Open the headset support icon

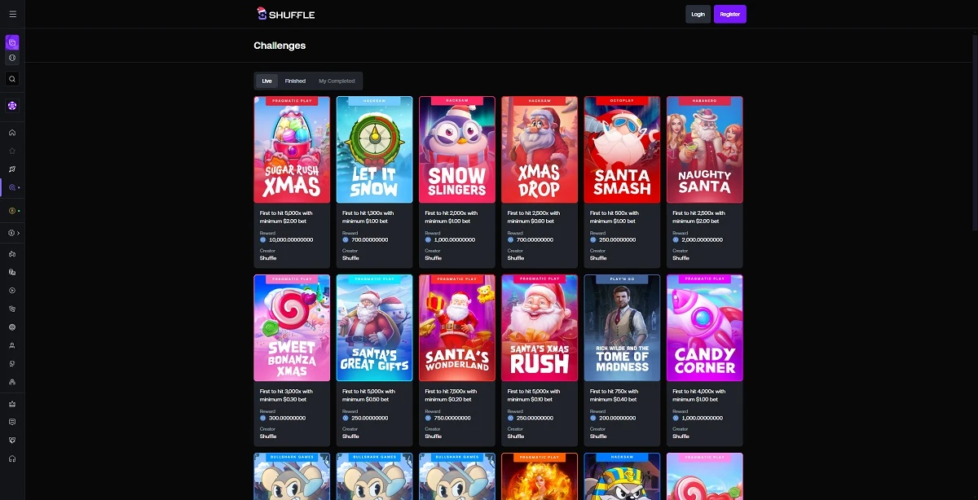pos(12,458)
